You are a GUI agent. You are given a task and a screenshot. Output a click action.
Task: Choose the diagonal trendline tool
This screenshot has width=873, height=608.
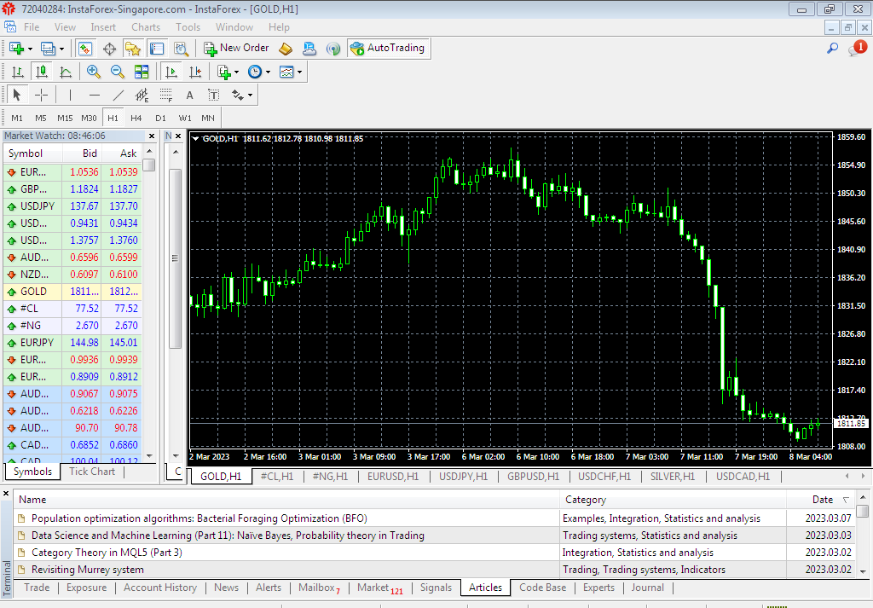point(118,96)
